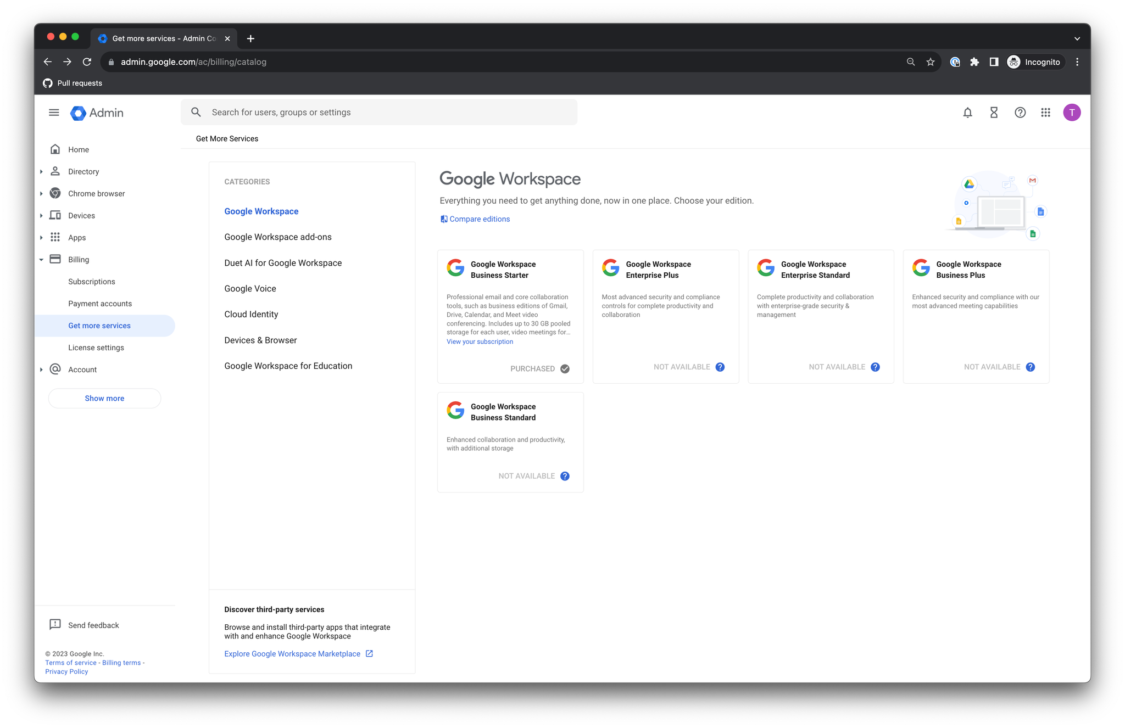
Task: Click the Compare editions link
Action: (480, 219)
